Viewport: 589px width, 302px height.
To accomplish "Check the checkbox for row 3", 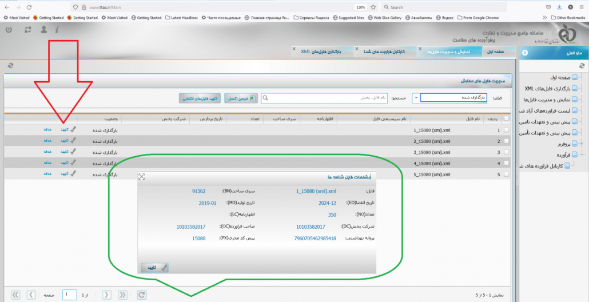I will coord(507,152).
